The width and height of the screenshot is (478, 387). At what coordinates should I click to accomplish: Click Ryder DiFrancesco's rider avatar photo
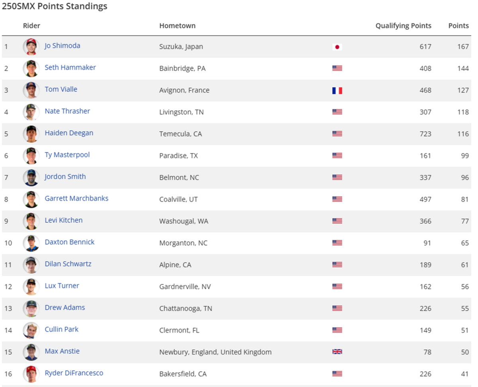31,374
